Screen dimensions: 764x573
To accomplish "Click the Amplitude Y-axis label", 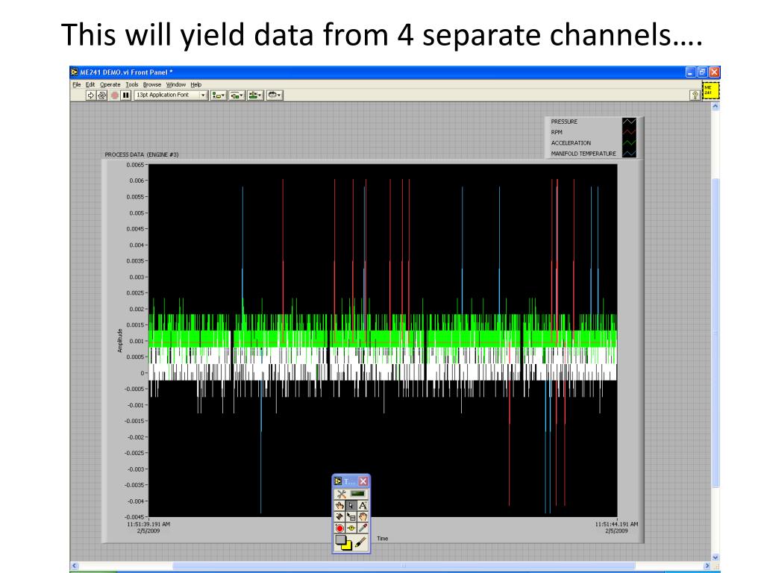I will point(120,340).
